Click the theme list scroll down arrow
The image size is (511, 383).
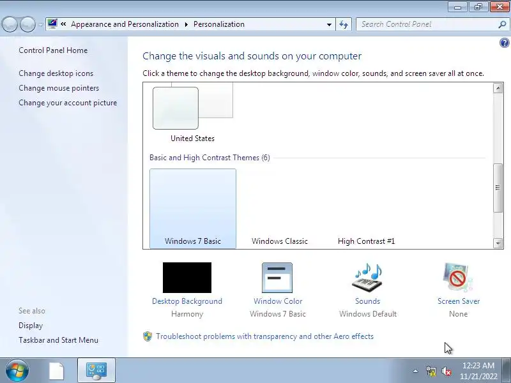(498, 243)
